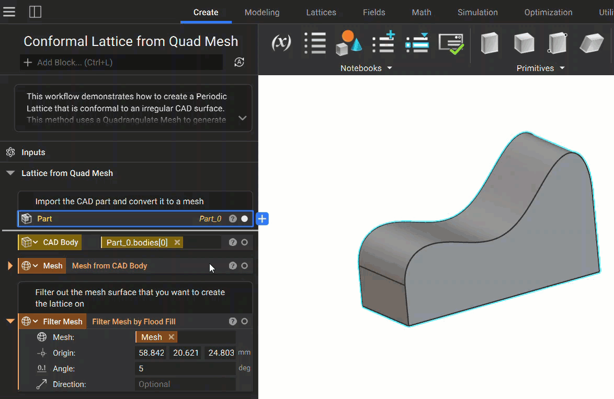This screenshot has height=399, width=614.
Task: Click the 'Filter out the mesh surface' comment
Action: 130,298
